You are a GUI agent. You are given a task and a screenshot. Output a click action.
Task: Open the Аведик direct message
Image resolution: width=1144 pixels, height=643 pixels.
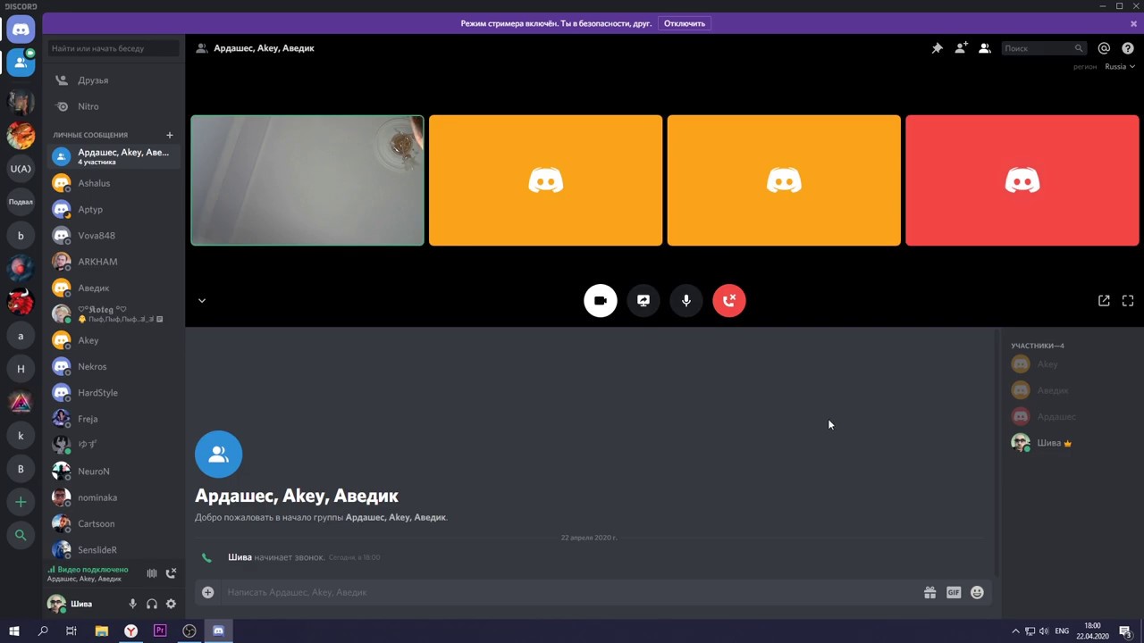(114, 288)
